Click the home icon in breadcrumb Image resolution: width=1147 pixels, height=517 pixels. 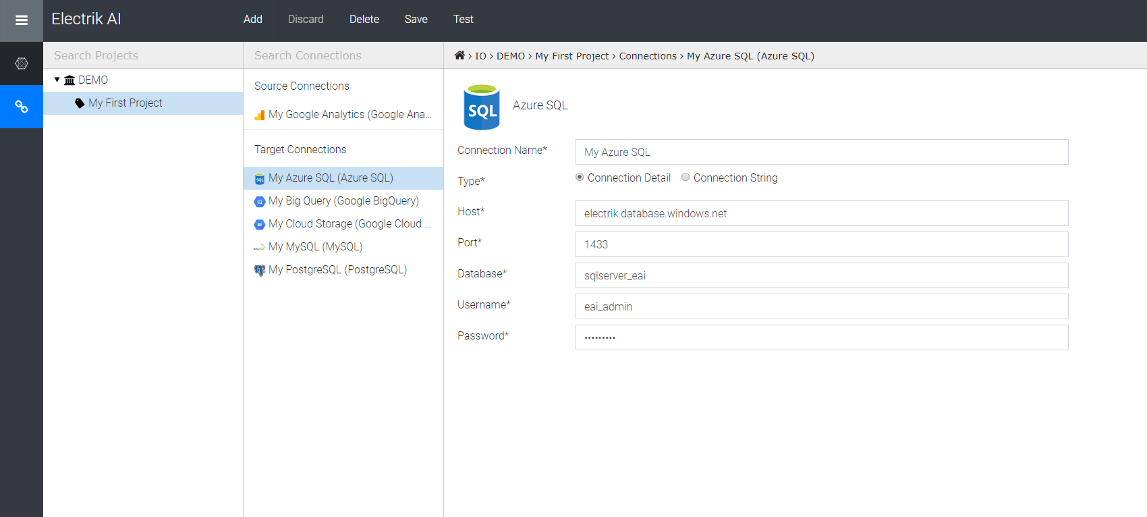[459, 55]
